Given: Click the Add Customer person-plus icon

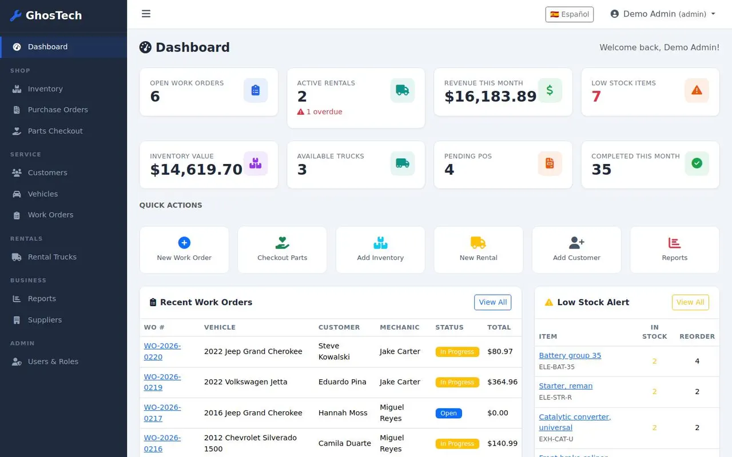Looking at the screenshot, I should tap(576, 243).
